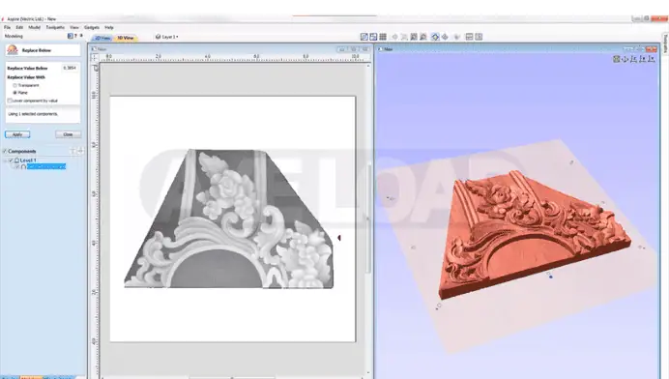
Task: Click the help question mark on the Modeling panel
Action: click(76, 36)
